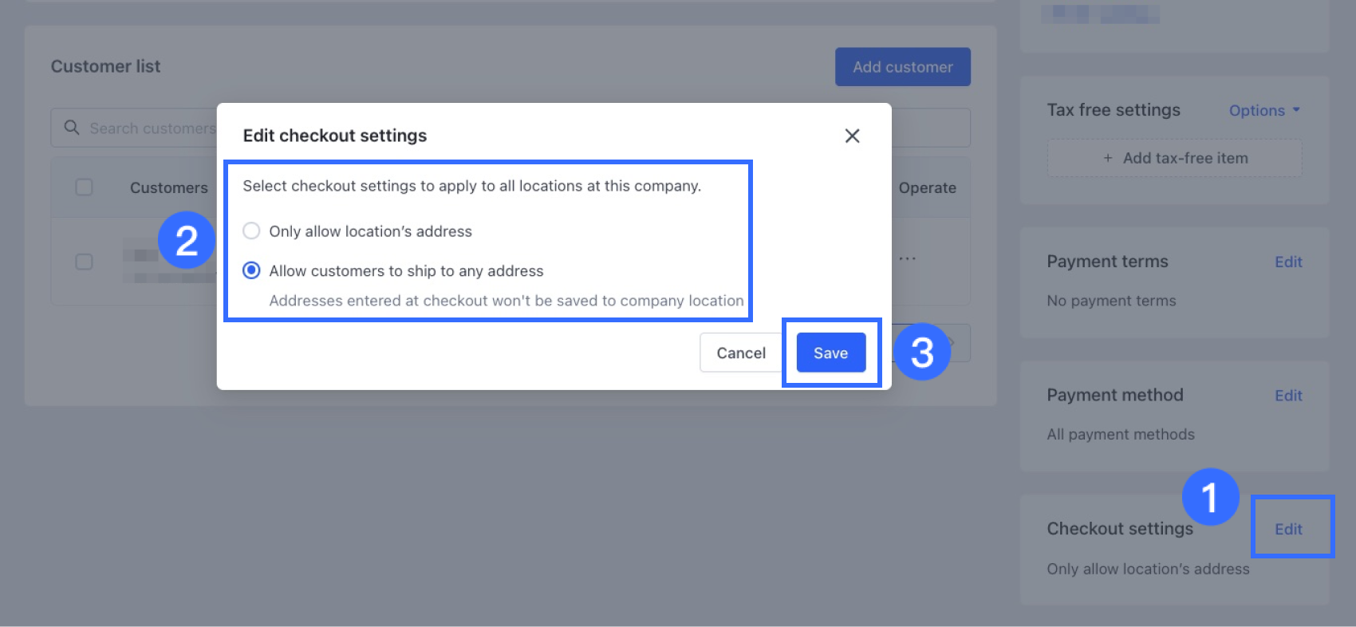The image size is (1356, 627).
Task: Edit Payment terms
Action: [1287, 262]
